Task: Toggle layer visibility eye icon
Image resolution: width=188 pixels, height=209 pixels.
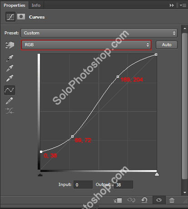Action: pyautogui.click(x=159, y=200)
